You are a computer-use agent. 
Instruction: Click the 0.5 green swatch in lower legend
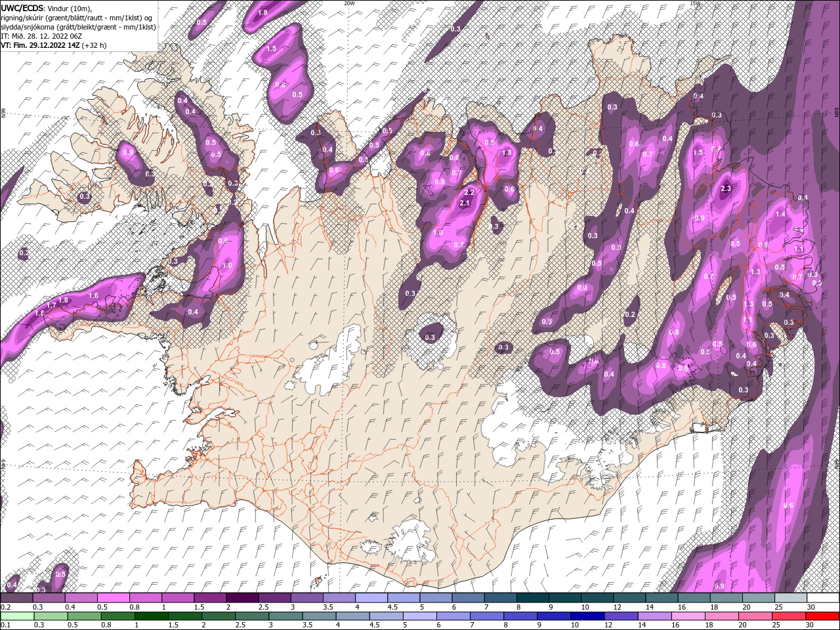[x=84, y=616]
